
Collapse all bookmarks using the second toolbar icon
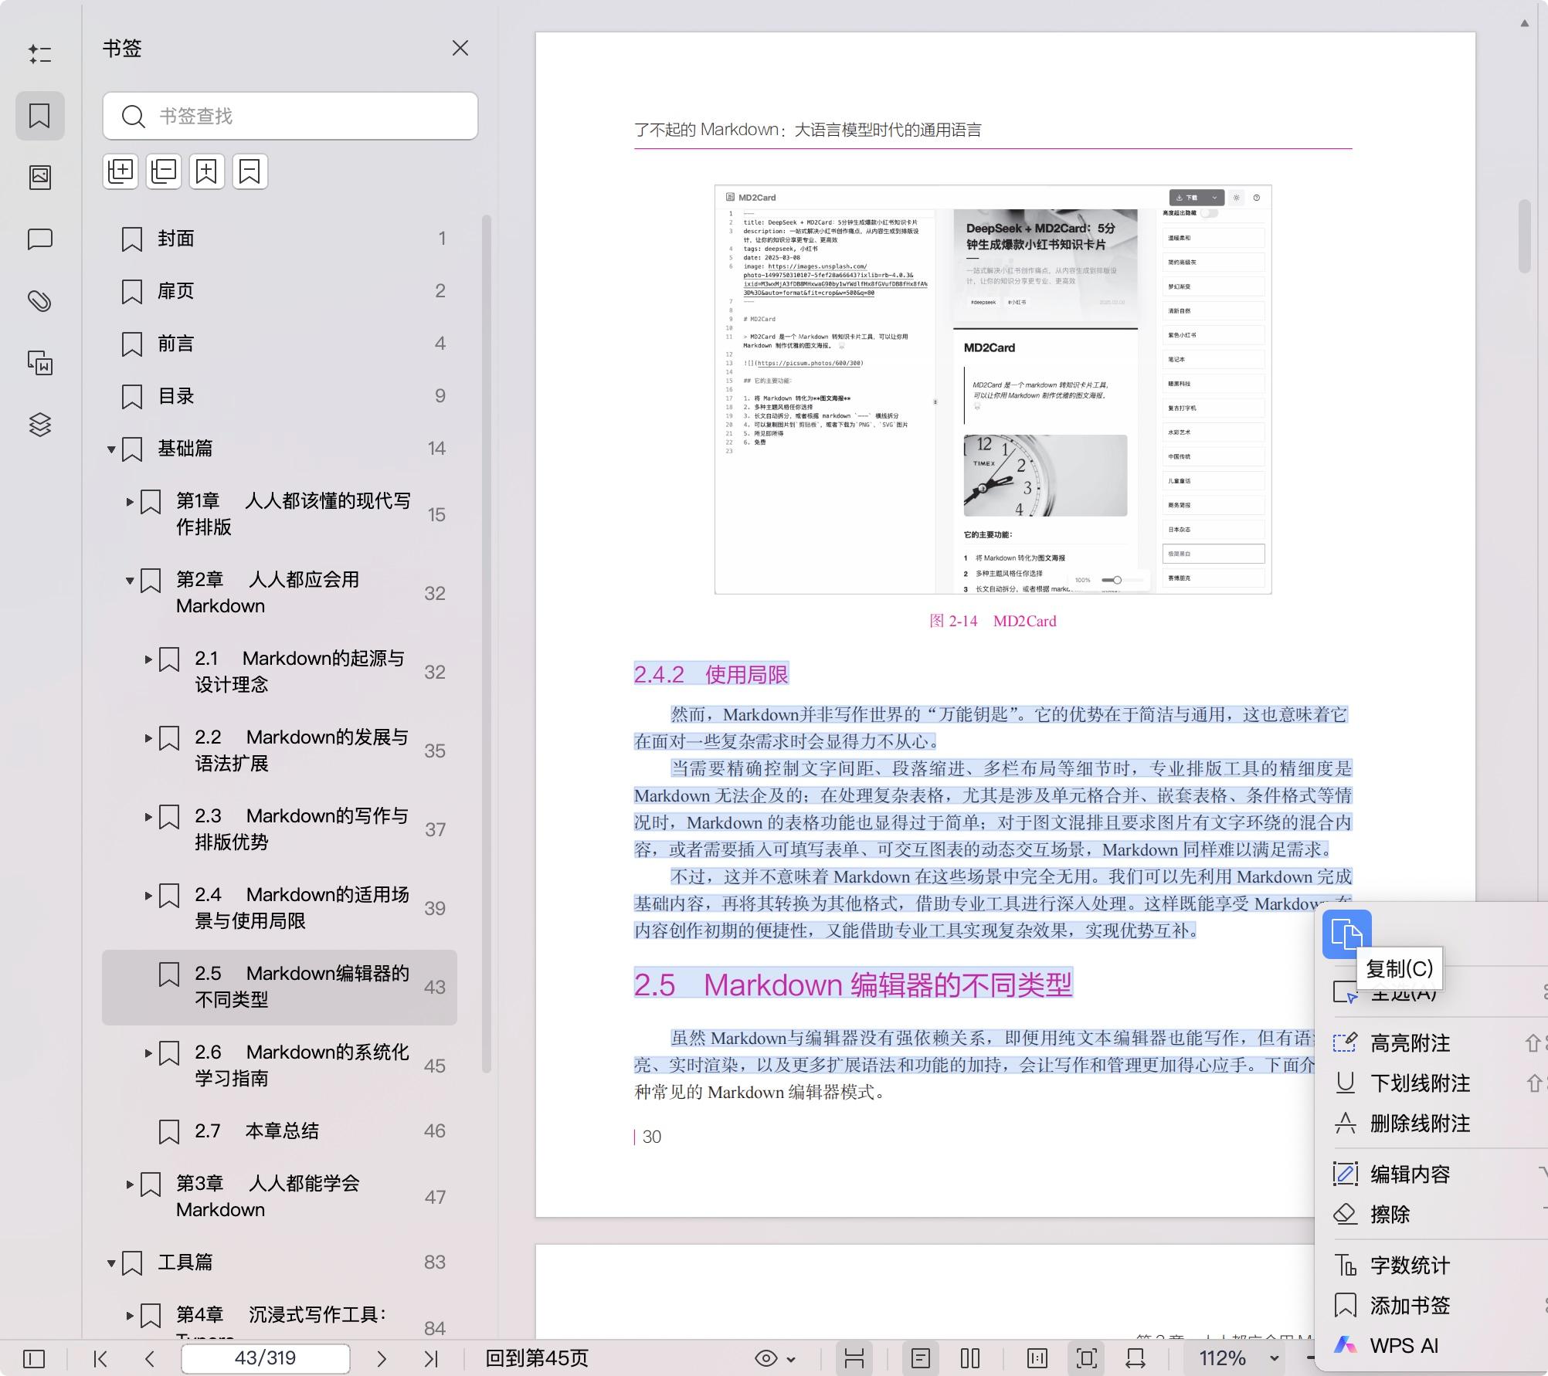point(163,171)
